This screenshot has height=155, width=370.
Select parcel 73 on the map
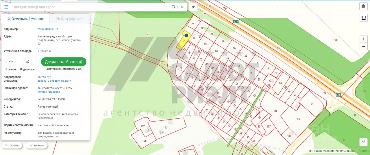[181, 68]
